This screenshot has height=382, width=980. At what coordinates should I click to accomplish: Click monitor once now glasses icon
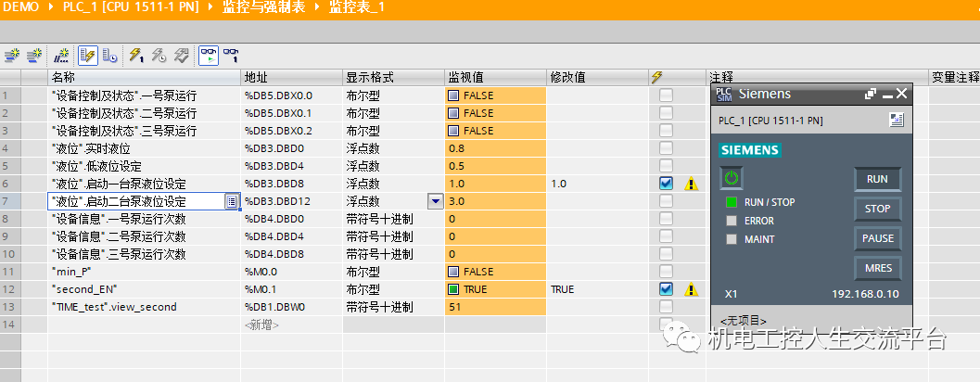pyautogui.click(x=231, y=56)
